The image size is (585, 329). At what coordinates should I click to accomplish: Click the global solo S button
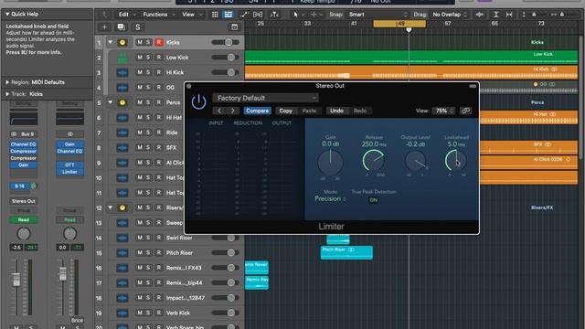(138, 27)
